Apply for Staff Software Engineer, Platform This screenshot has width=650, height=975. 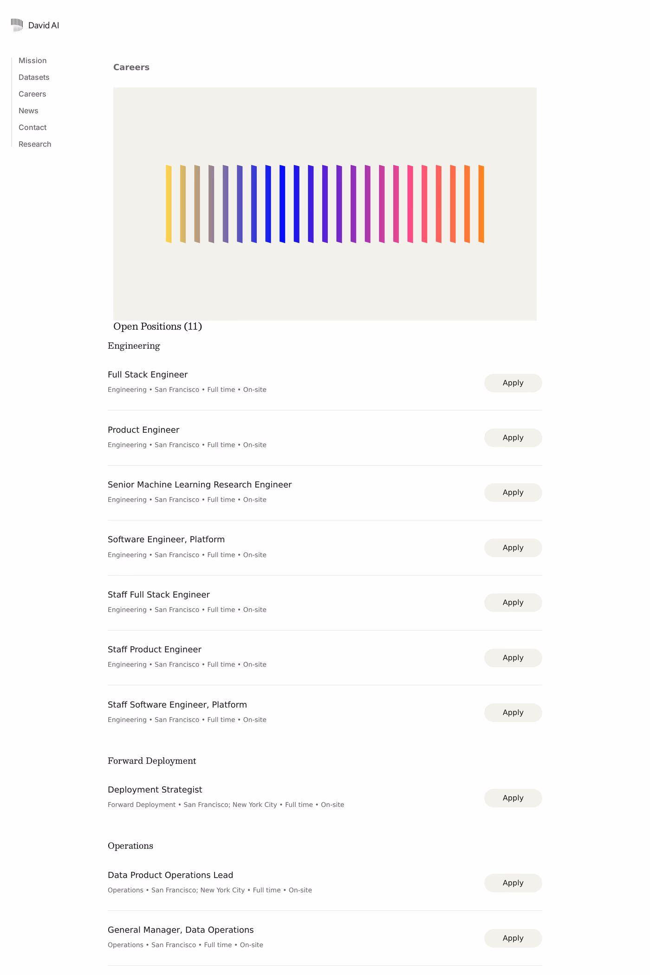(513, 713)
